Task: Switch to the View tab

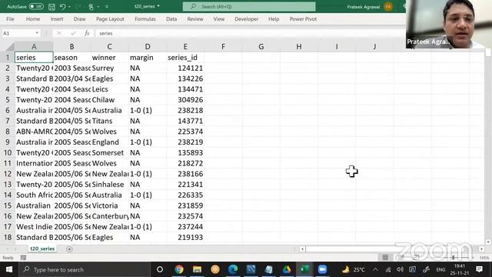Action: click(218, 18)
